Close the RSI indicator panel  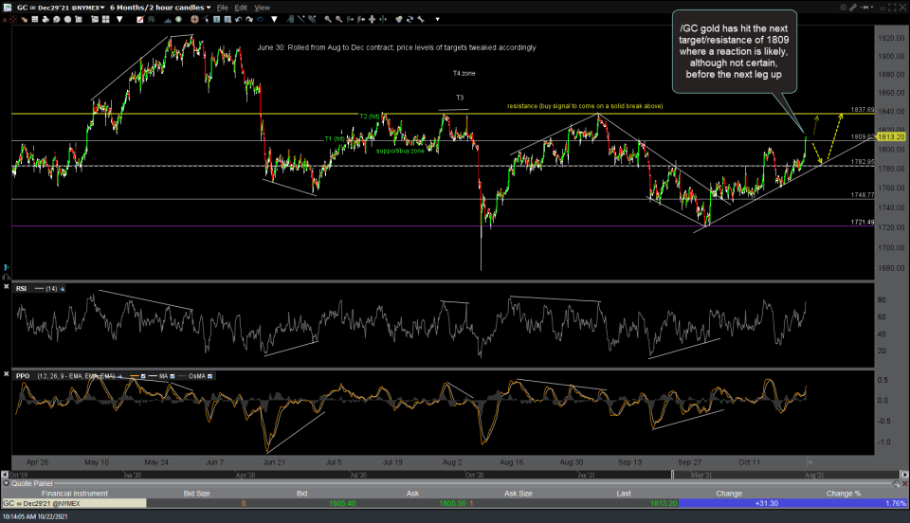pyautogui.click(x=8, y=288)
